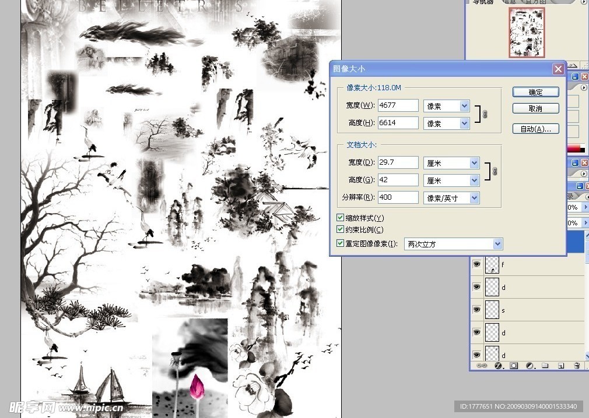Image resolution: width=589 pixels, height=418 pixels.
Task: Hide the layer named f
Action: coord(477,264)
